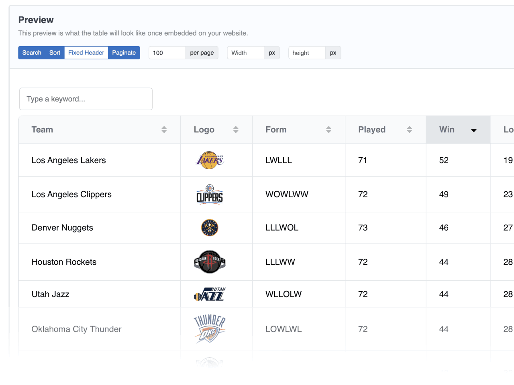514x385 pixels.
Task: Select the Denver Nuggets team name
Action: (62, 228)
